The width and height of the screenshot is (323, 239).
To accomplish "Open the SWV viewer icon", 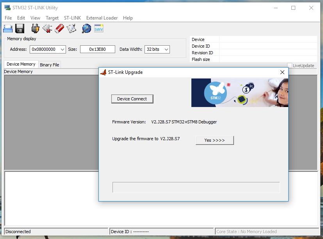I will pyautogui.click(x=99, y=29).
